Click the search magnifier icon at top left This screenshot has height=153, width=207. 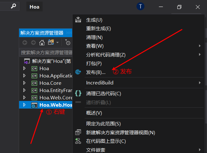[x=13, y=6]
